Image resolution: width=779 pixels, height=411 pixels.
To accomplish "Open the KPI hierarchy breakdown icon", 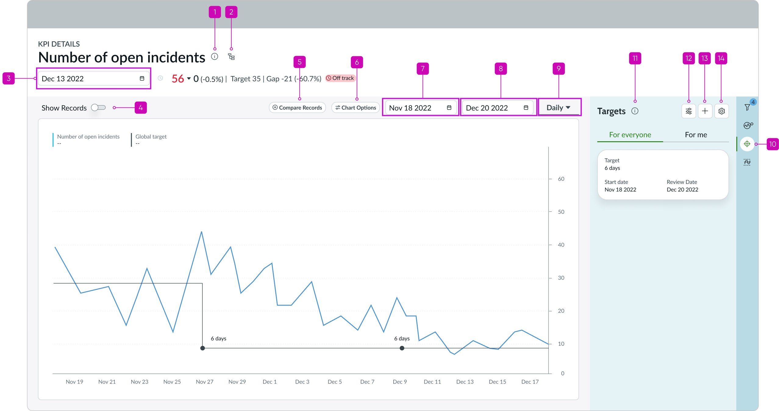I will pyautogui.click(x=231, y=57).
